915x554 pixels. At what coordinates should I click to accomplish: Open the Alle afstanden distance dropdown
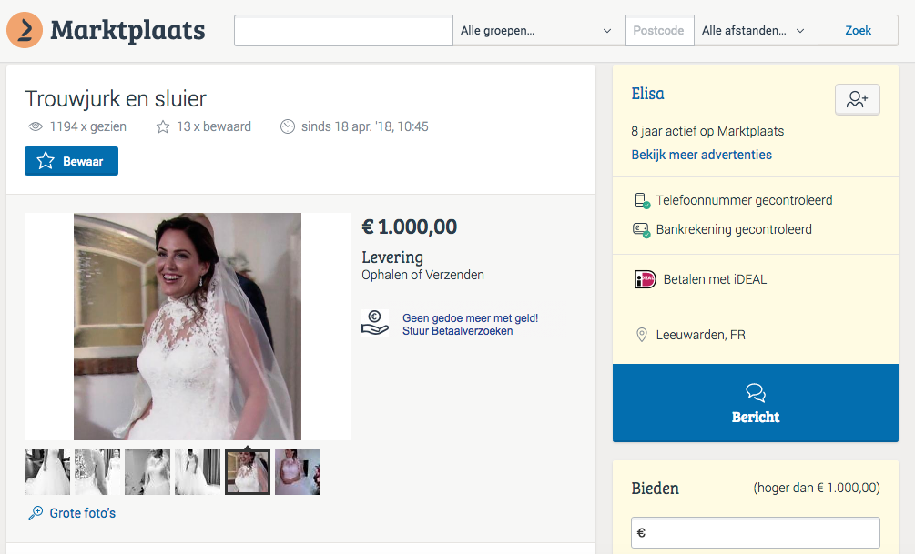(756, 30)
